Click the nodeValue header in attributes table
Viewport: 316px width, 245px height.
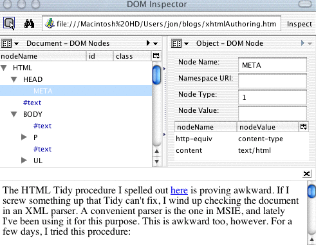(x=268, y=127)
